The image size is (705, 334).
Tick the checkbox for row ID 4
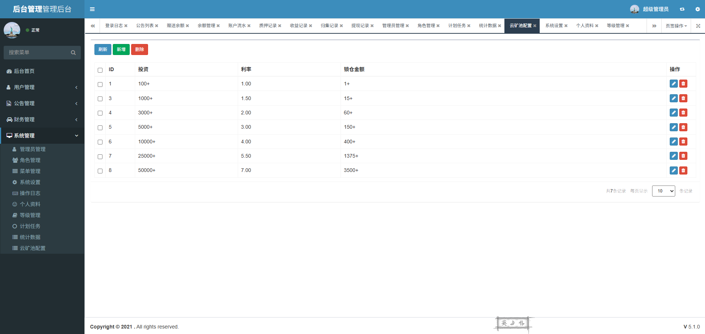coord(100,113)
